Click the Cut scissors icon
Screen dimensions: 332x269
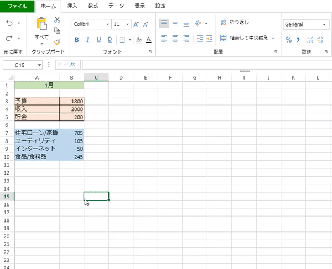tap(57, 20)
